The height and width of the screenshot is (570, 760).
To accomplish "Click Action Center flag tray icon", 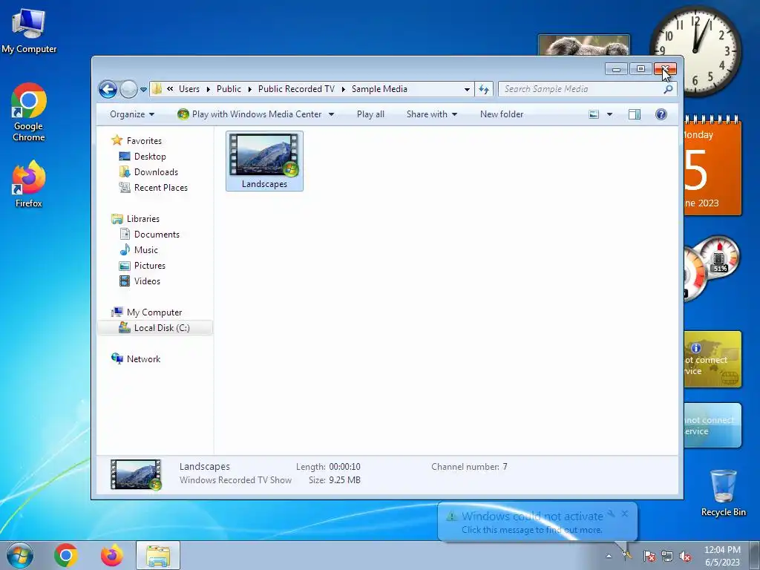I will 649,557.
